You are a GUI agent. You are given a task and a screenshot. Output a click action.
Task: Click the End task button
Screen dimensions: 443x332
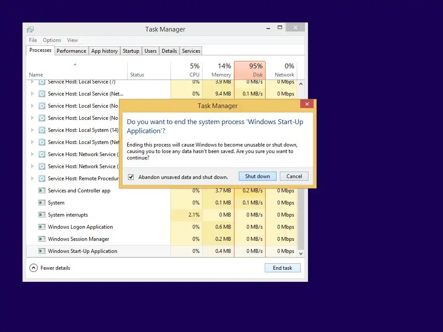282,268
